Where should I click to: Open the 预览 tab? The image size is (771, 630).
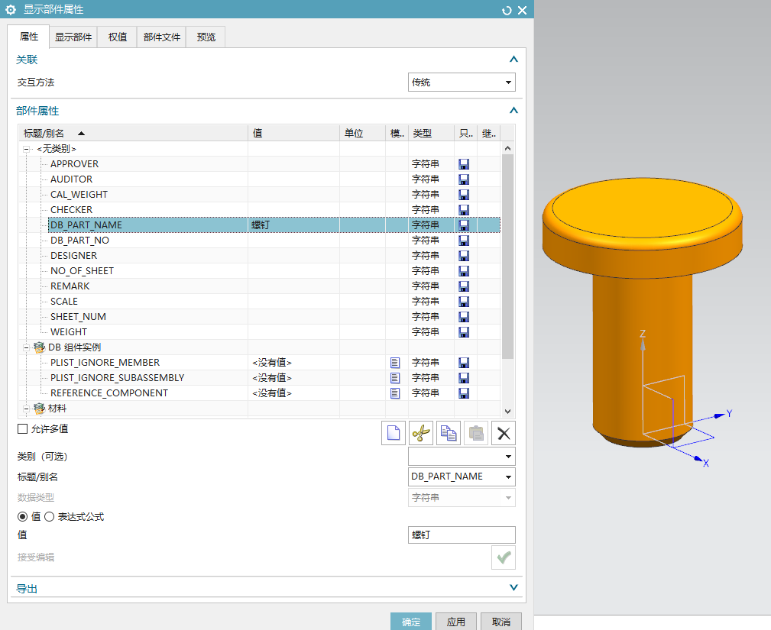pyautogui.click(x=206, y=37)
